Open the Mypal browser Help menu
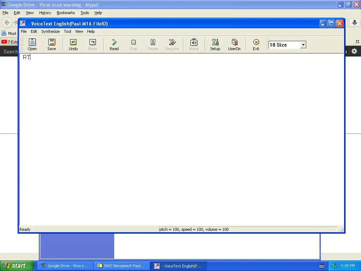This screenshot has width=361, height=271. pos(98,13)
